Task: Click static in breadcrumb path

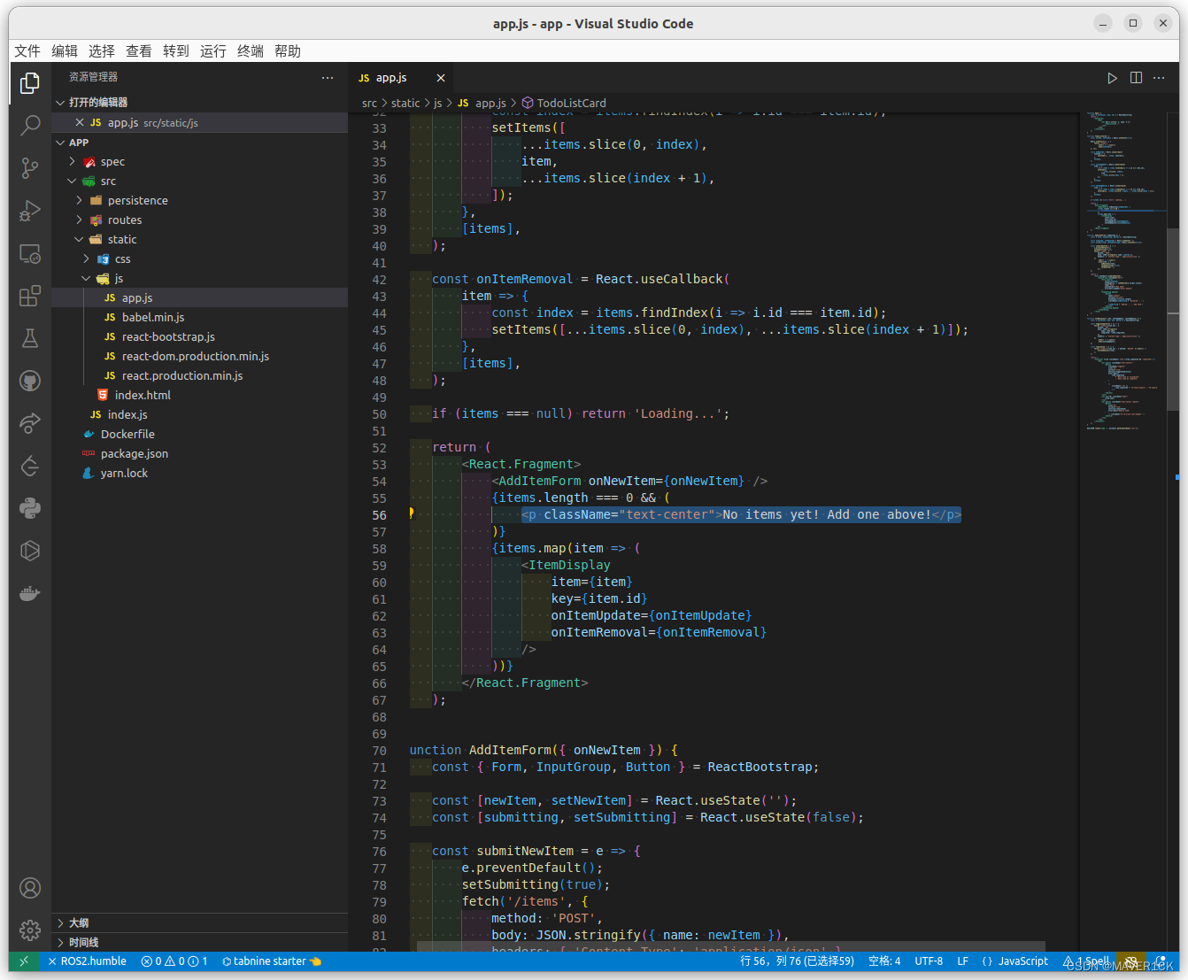Action: click(405, 104)
